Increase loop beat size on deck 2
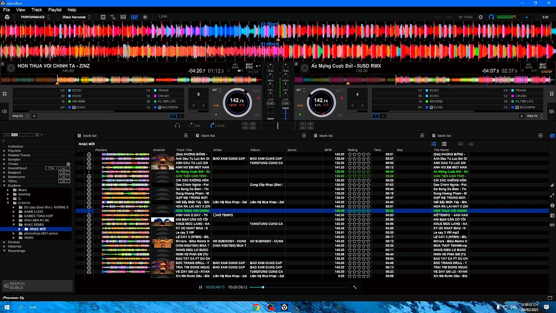The width and height of the screenshot is (556, 313). [x=362, y=105]
